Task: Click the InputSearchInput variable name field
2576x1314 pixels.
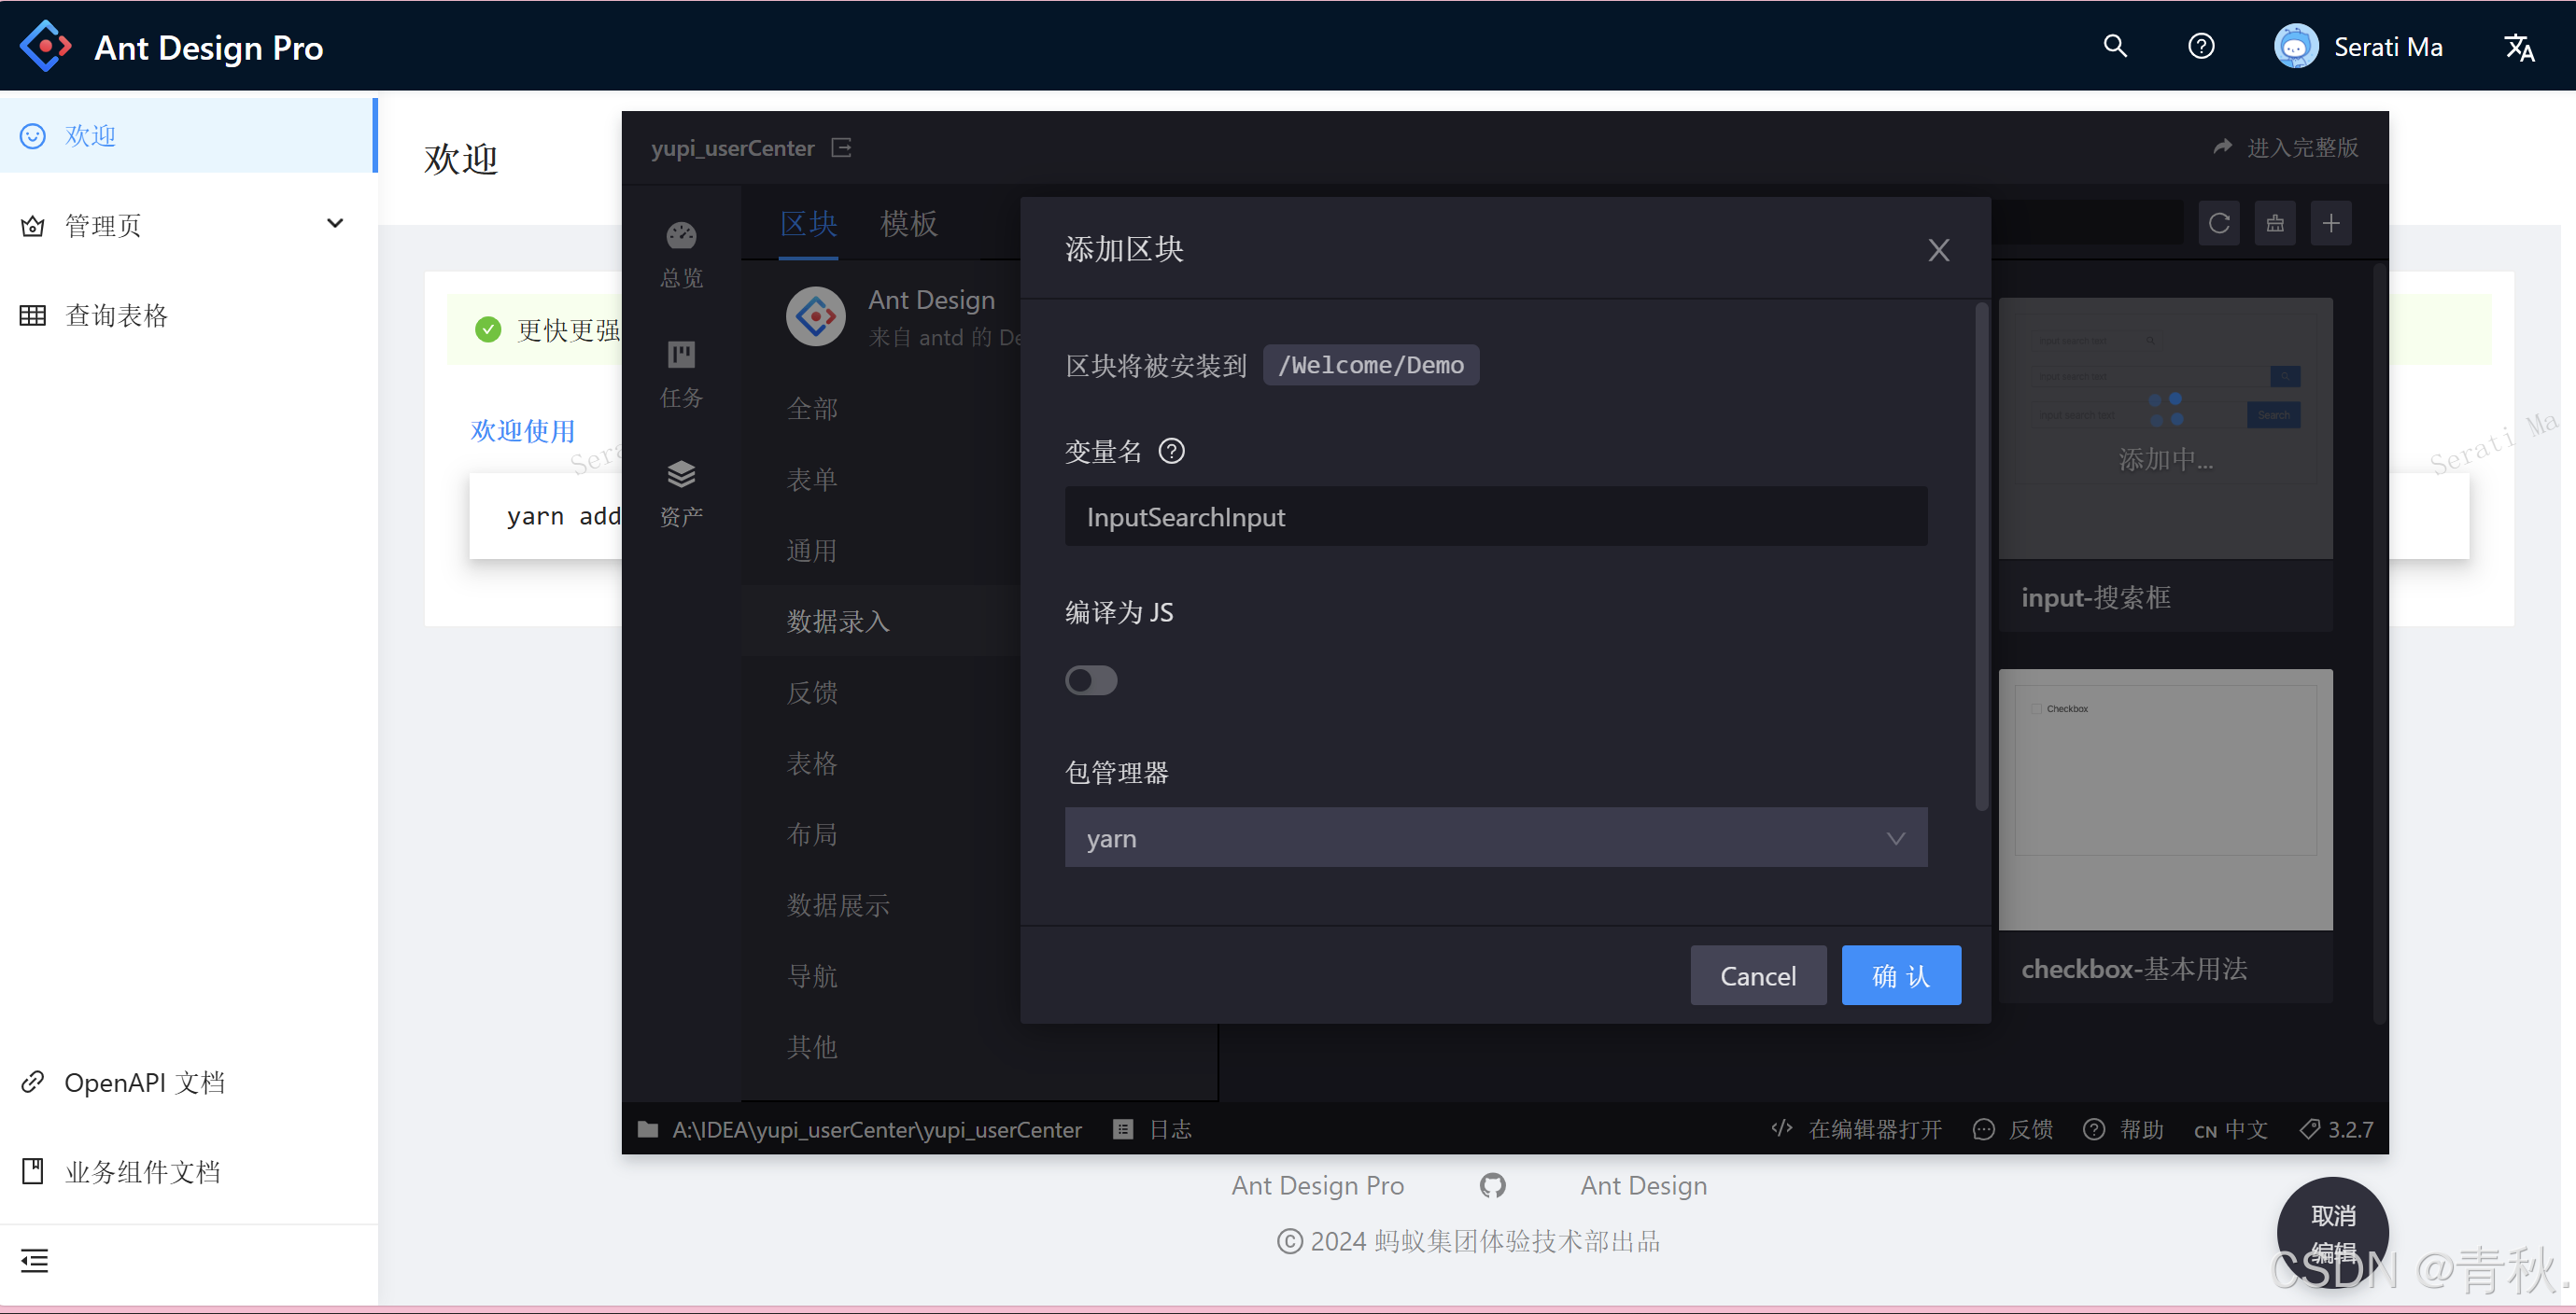Action: (1495, 517)
